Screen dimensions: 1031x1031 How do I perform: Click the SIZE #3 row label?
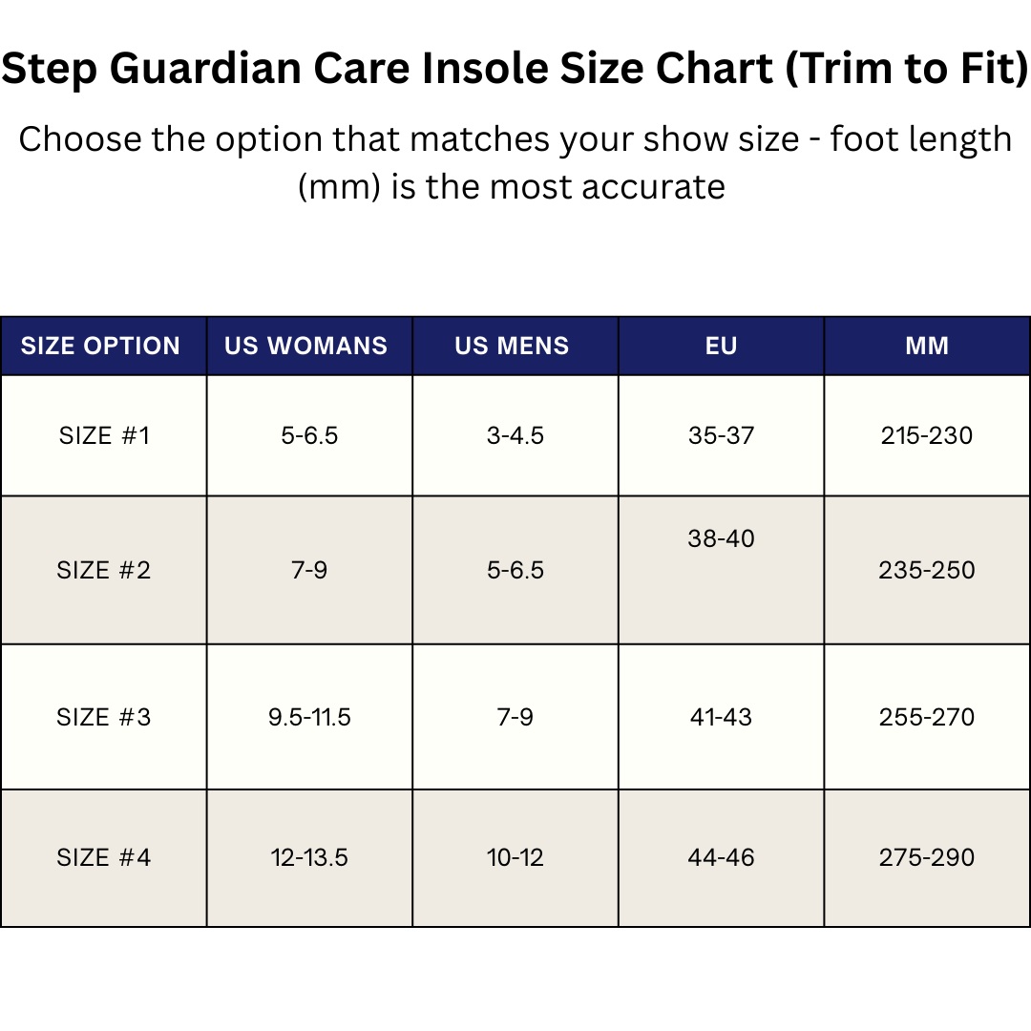coord(104,717)
